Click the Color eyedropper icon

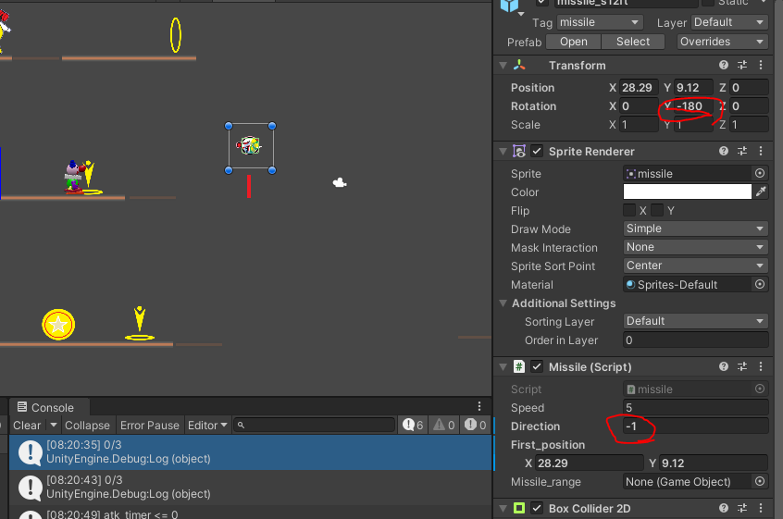click(761, 192)
